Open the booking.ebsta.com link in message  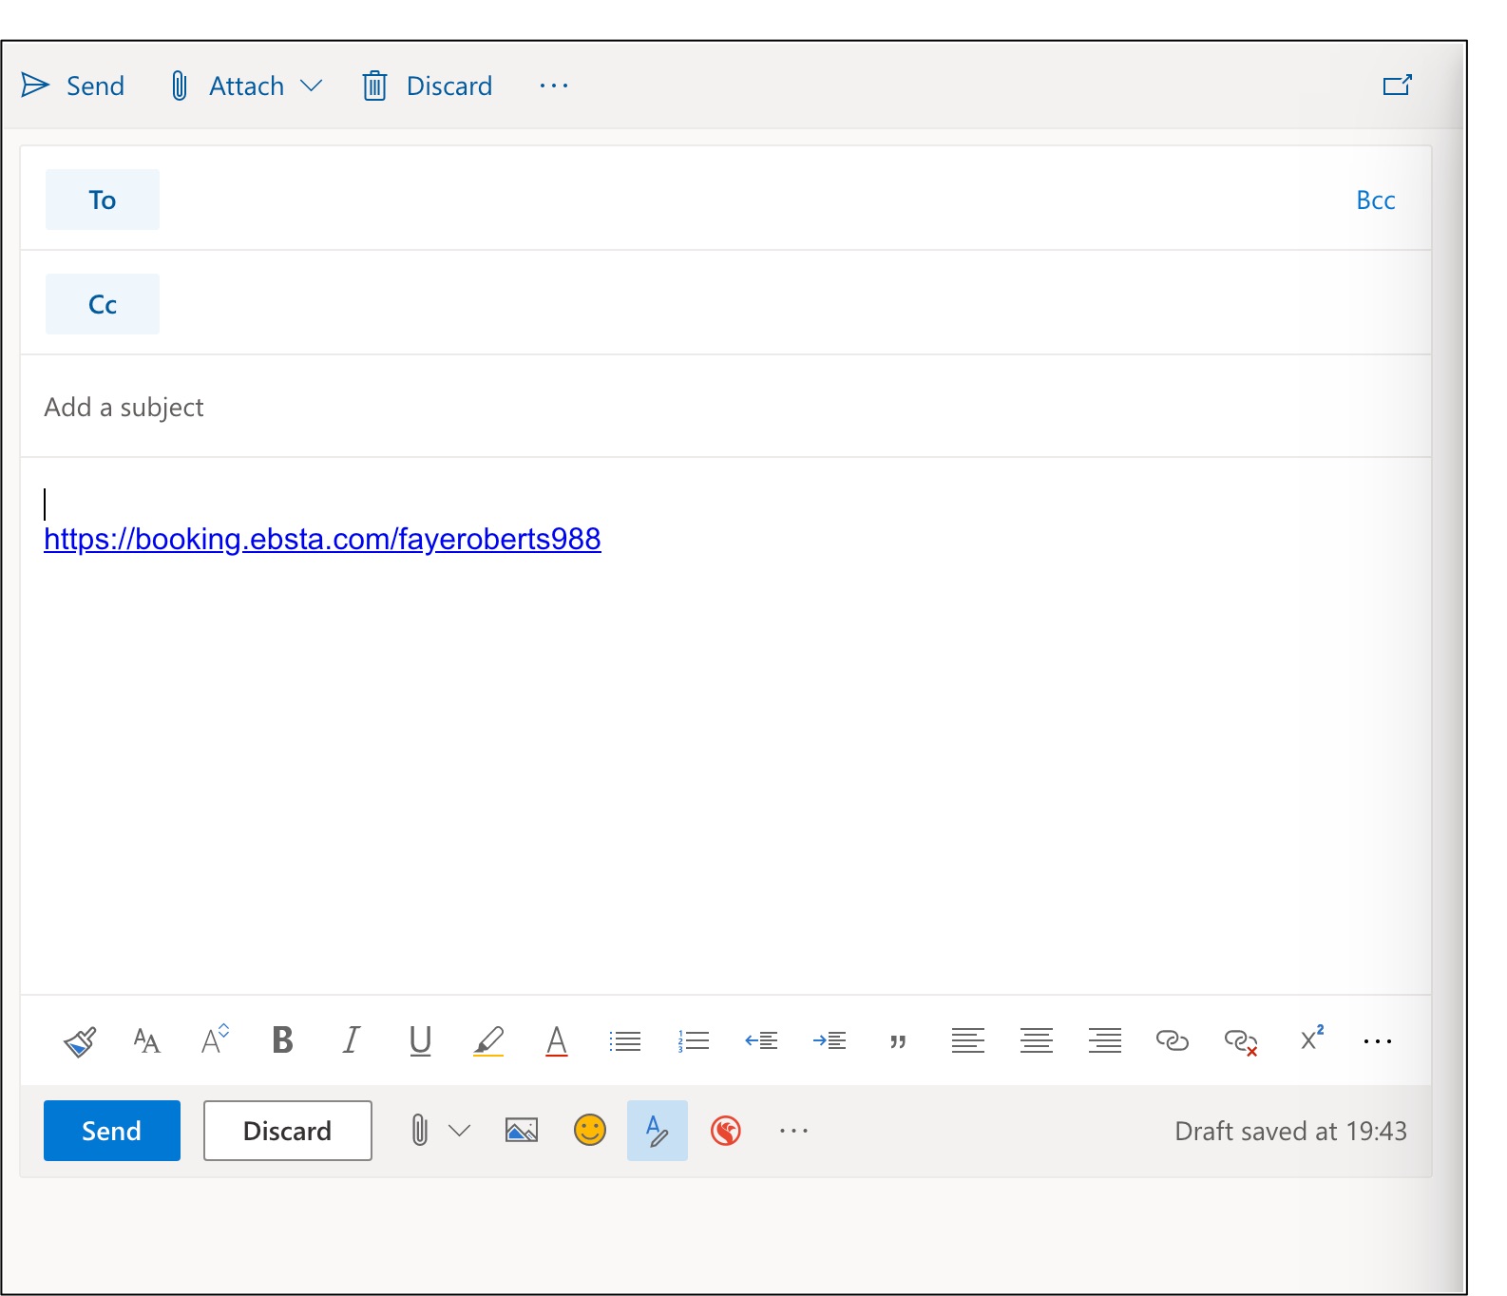(x=322, y=540)
